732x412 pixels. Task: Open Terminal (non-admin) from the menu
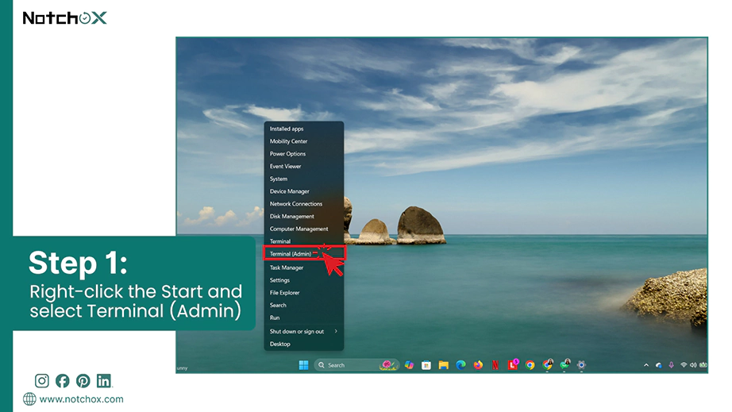pyautogui.click(x=304, y=241)
